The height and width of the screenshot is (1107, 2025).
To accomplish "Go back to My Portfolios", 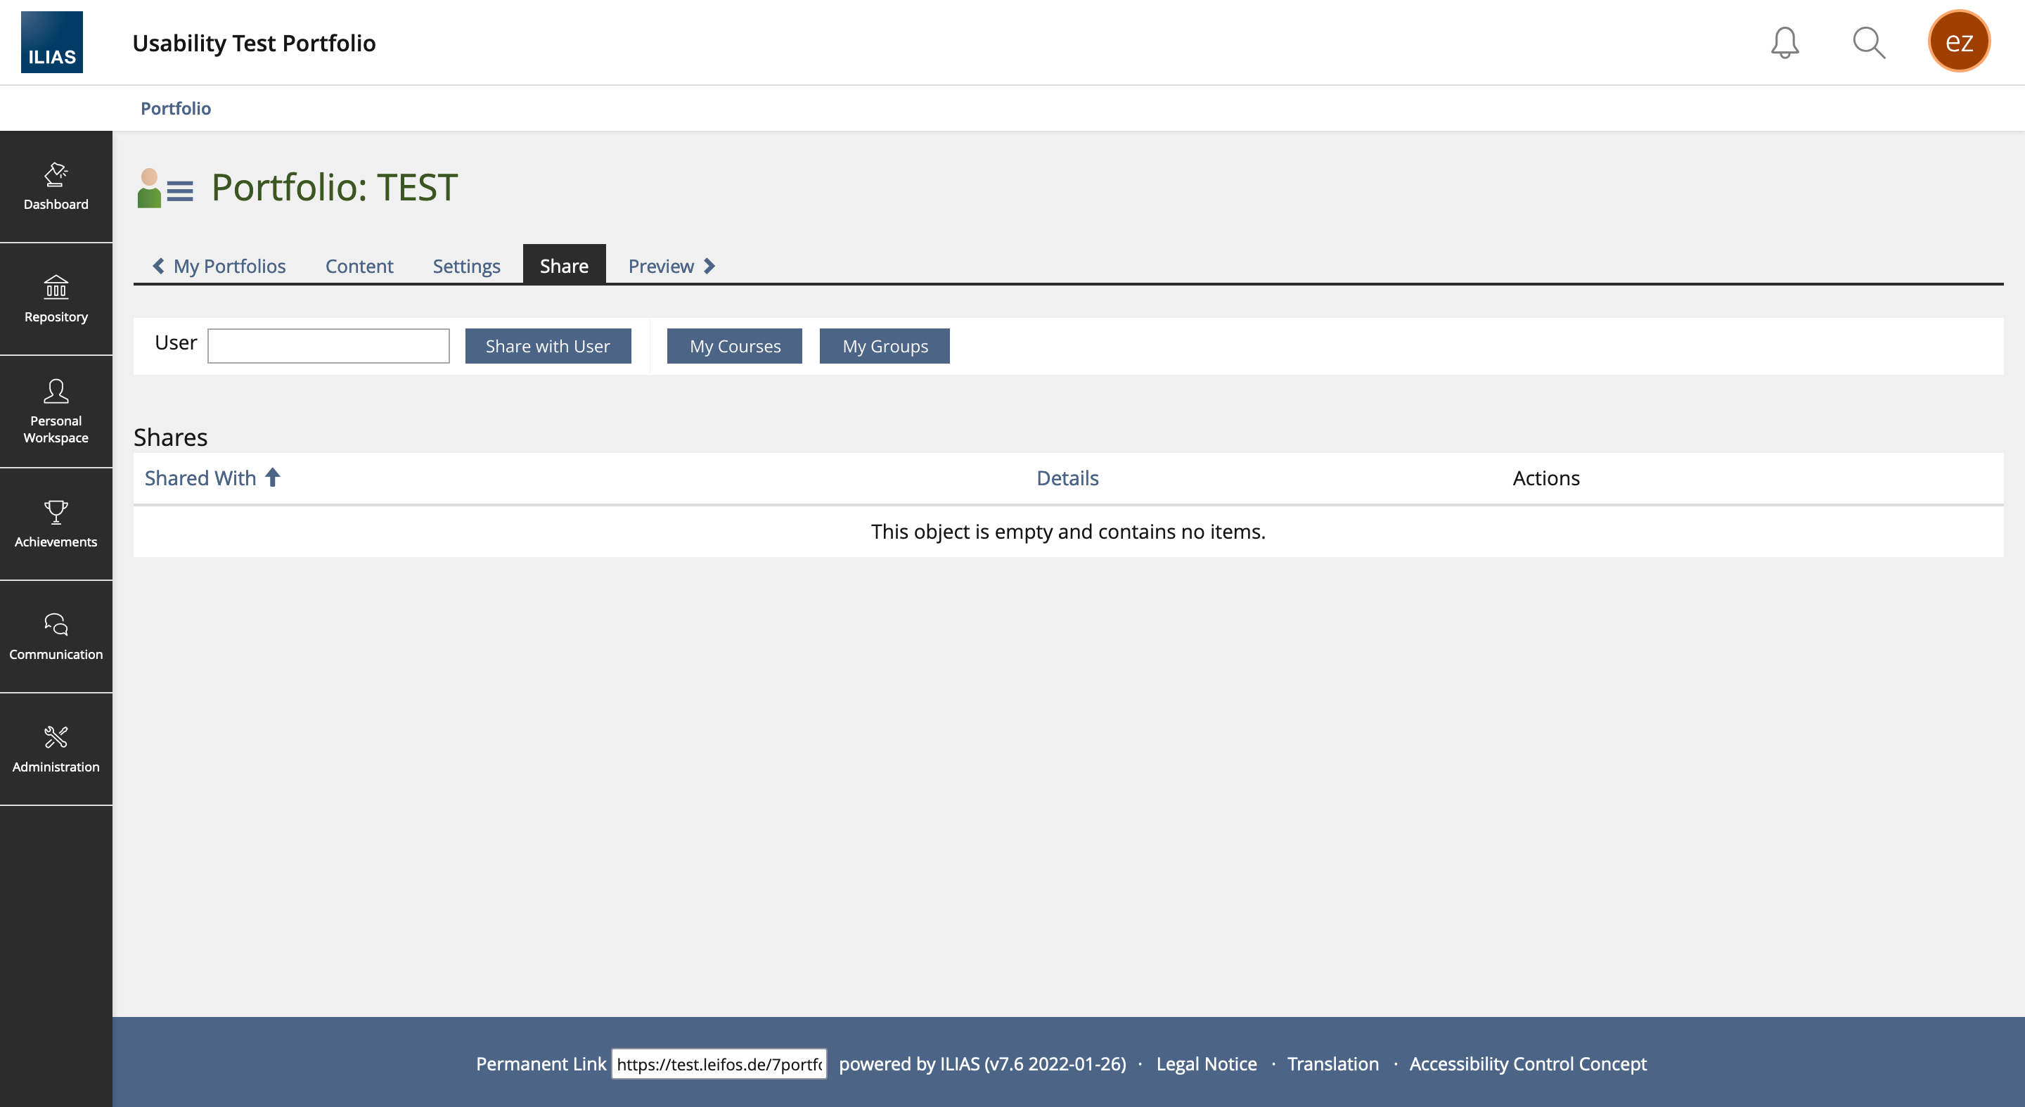I will pos(219,267).
